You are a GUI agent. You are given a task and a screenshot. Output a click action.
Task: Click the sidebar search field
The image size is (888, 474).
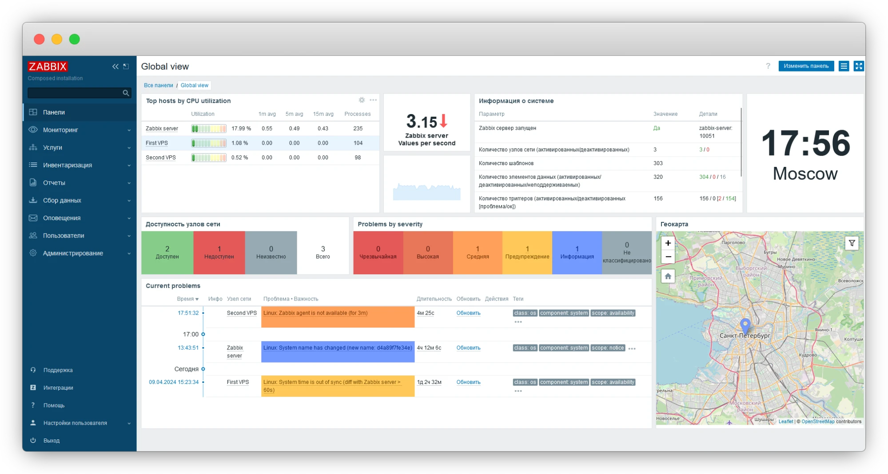[x=75, y=93]
